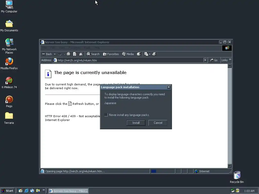Open the File menu
The image size is (259, 194).
click(x=44, y=48)
